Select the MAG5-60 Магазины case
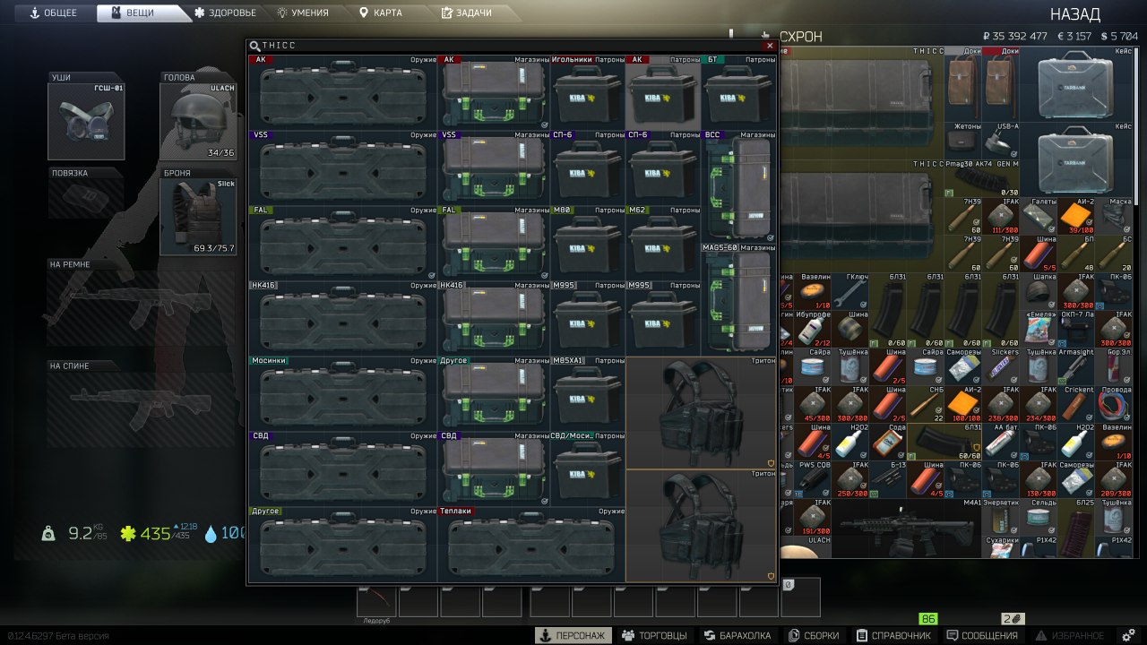Screen dimensions: 1147x645 coord(738,300)
